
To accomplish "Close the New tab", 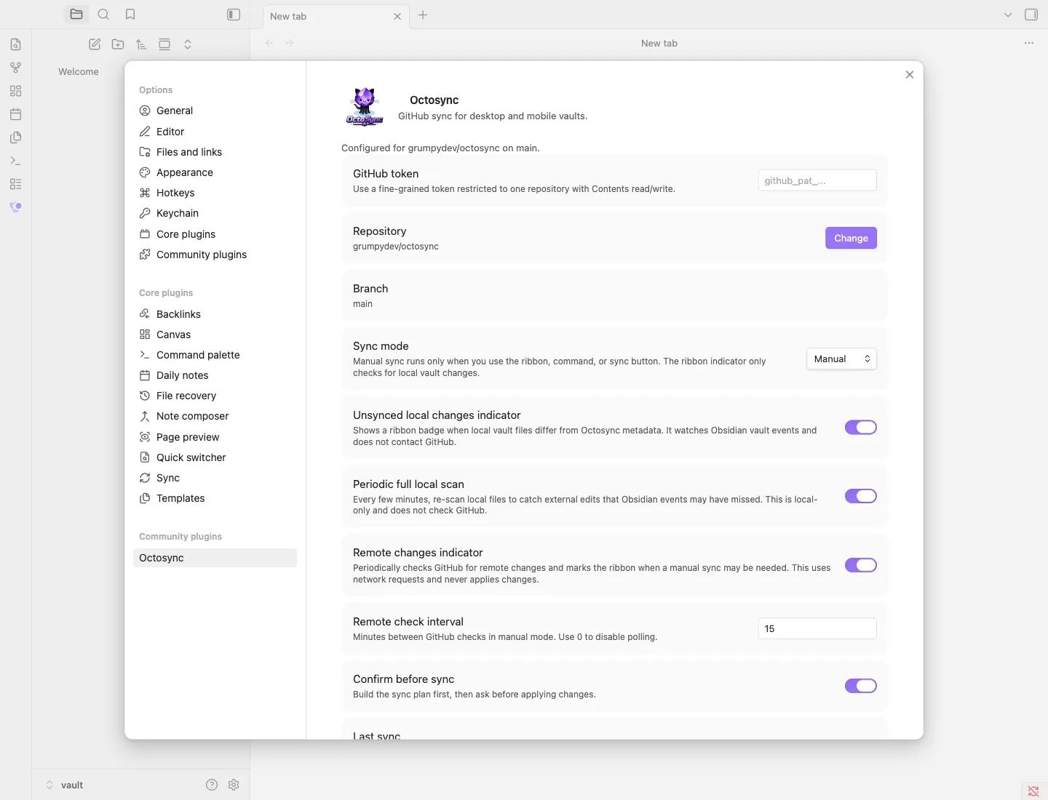I will (x=397, y=16).
